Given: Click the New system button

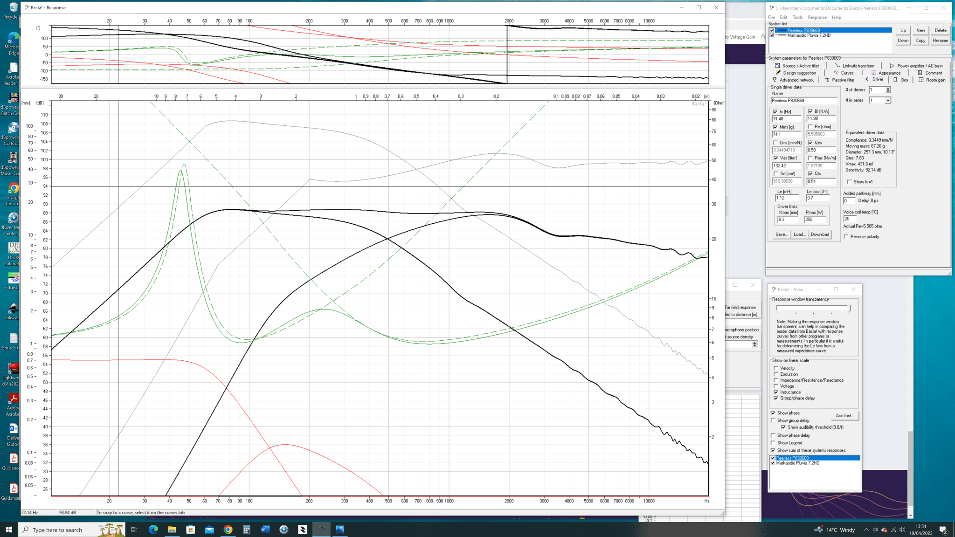Looking at the screenshot, I should tap(920, 30).
